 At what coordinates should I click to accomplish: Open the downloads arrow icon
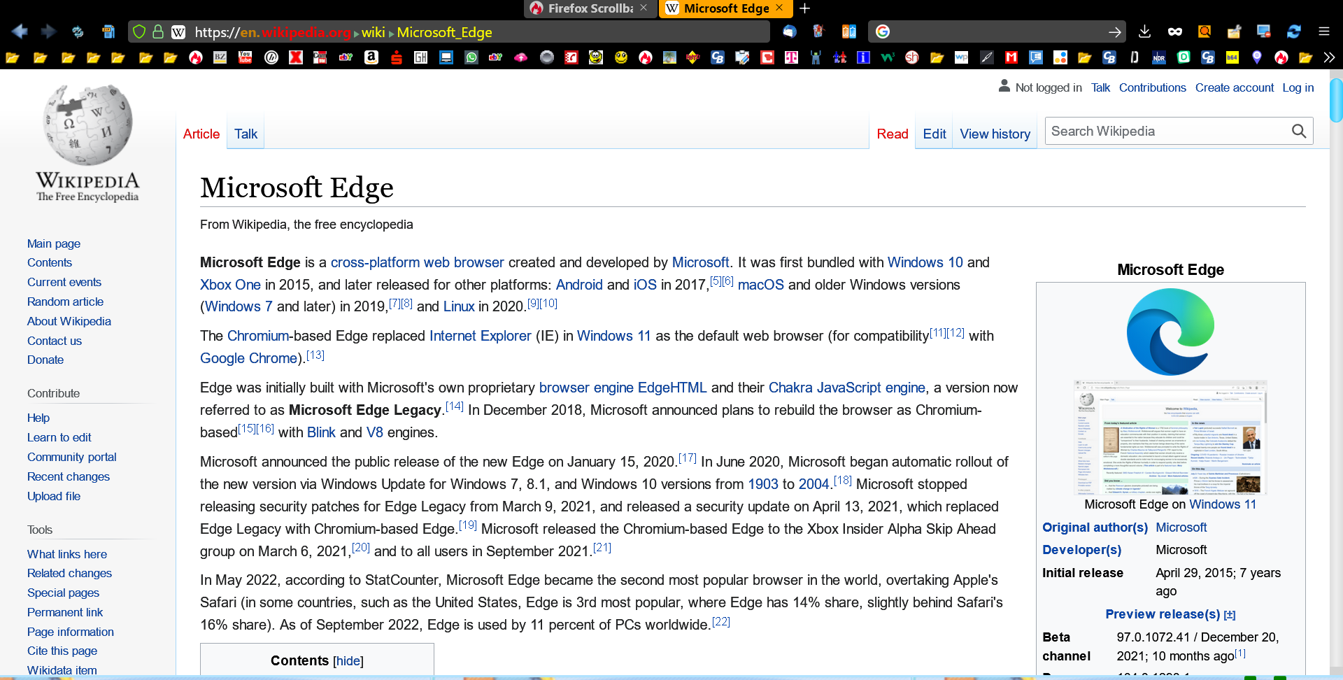pos(1144,31)
